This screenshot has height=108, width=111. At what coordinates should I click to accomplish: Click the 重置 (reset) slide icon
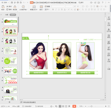point(47,6)
